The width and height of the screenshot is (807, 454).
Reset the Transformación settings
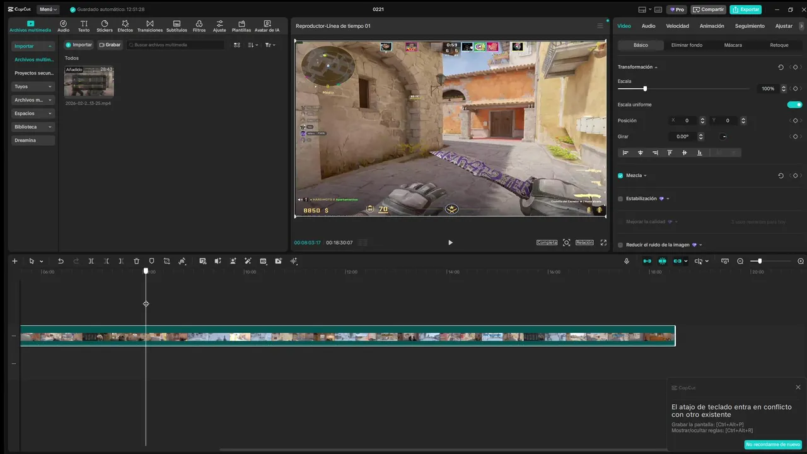781,67
